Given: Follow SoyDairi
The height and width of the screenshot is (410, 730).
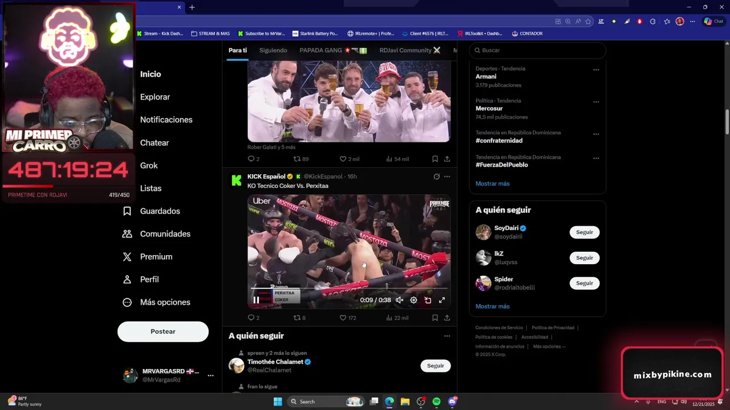Looking at the screenshot, I should pyautogui.click(x=585, y=232).
